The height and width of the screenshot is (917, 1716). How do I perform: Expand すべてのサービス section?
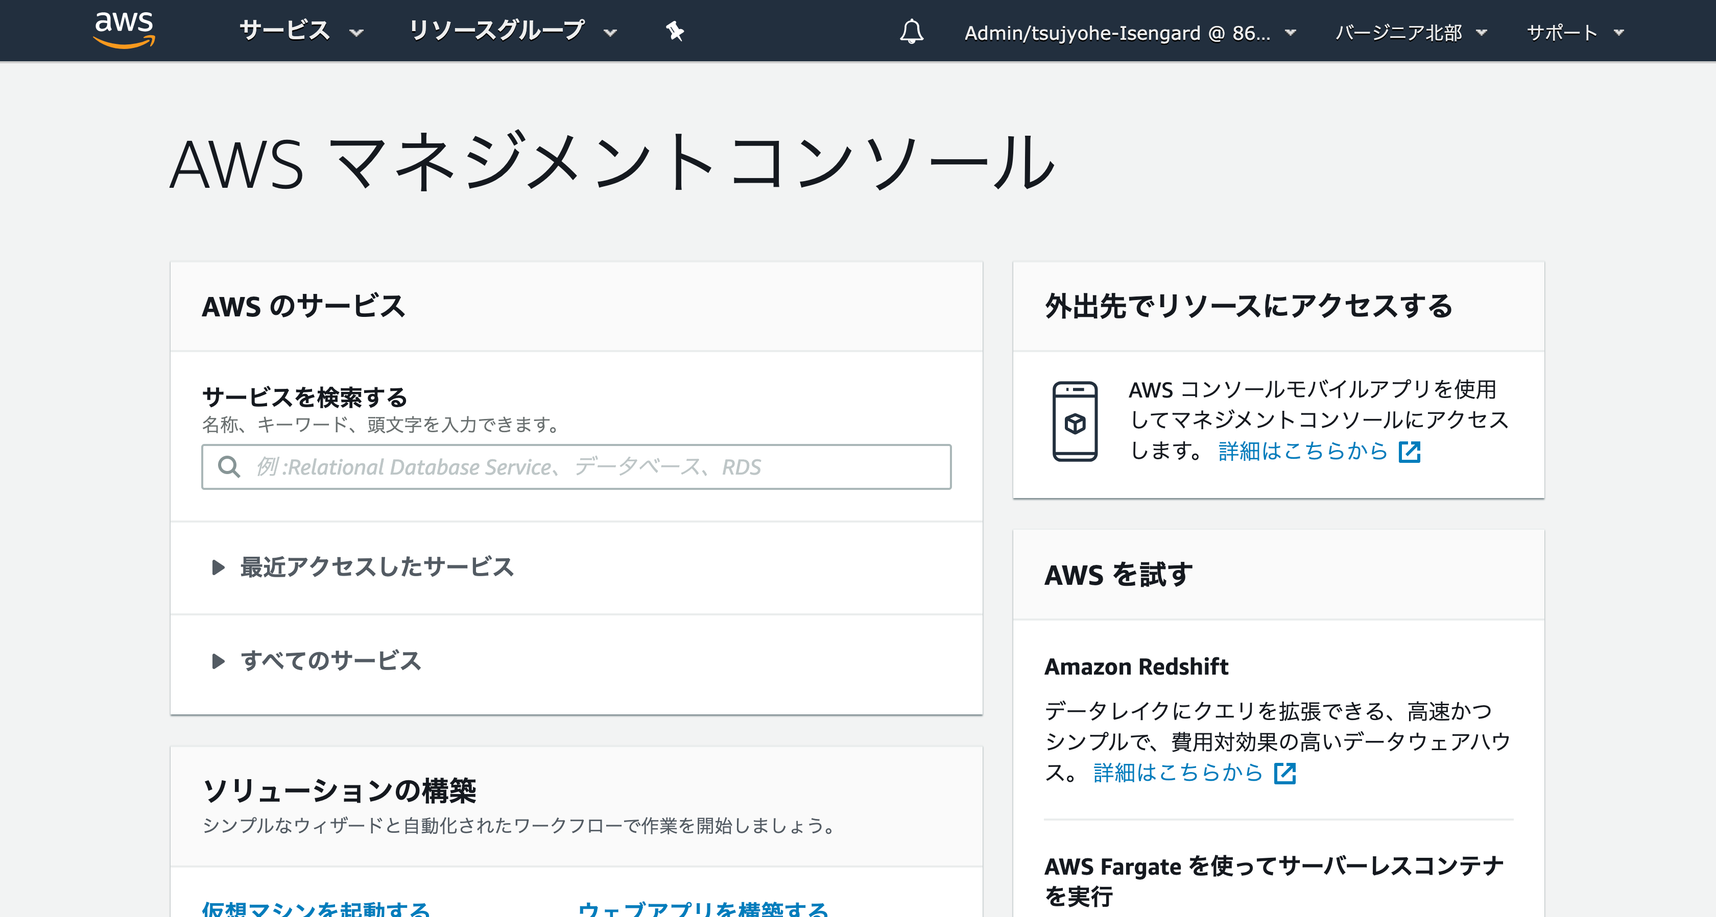tap(316, 661)
